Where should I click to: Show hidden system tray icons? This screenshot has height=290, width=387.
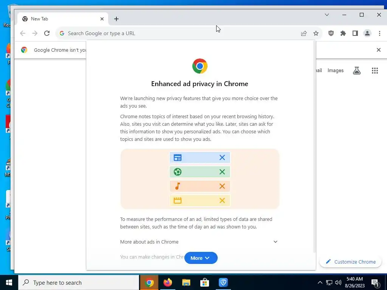[320, 282]
